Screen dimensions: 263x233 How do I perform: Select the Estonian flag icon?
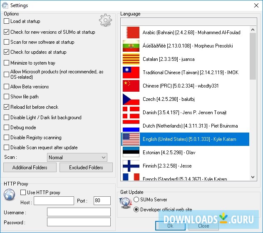131,153
